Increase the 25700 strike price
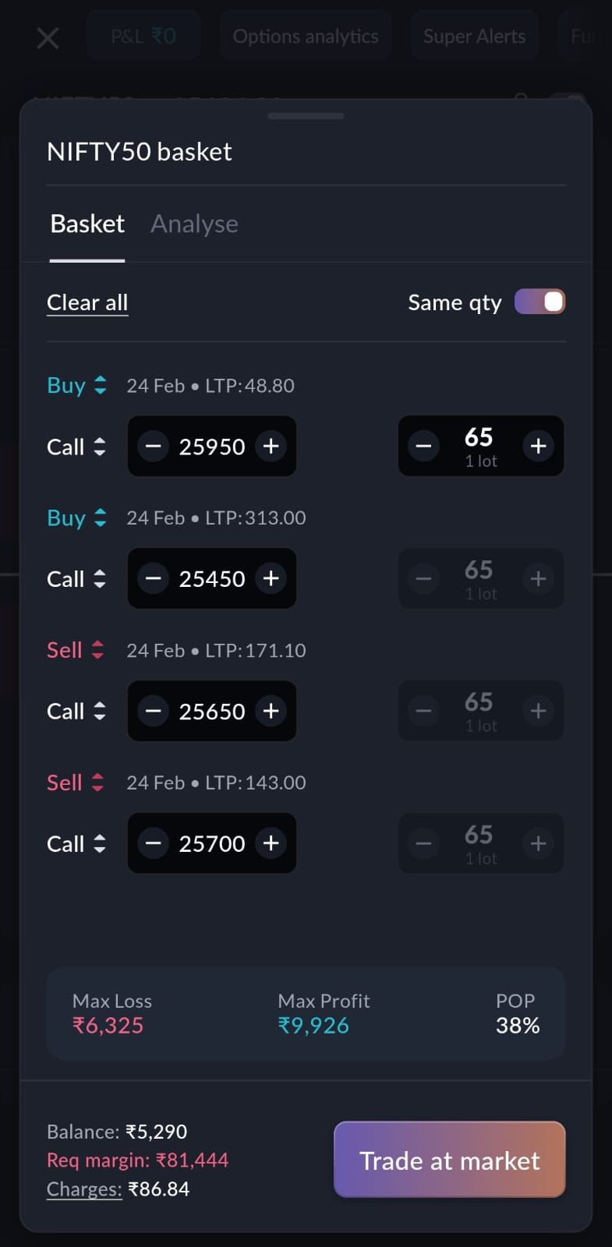Screen dimensions: 612x1247 [x=271, y=843]
